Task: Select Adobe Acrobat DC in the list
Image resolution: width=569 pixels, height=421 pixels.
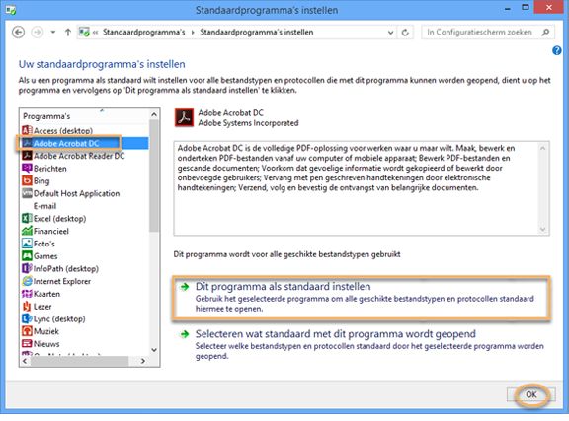Action: (85, 143)
